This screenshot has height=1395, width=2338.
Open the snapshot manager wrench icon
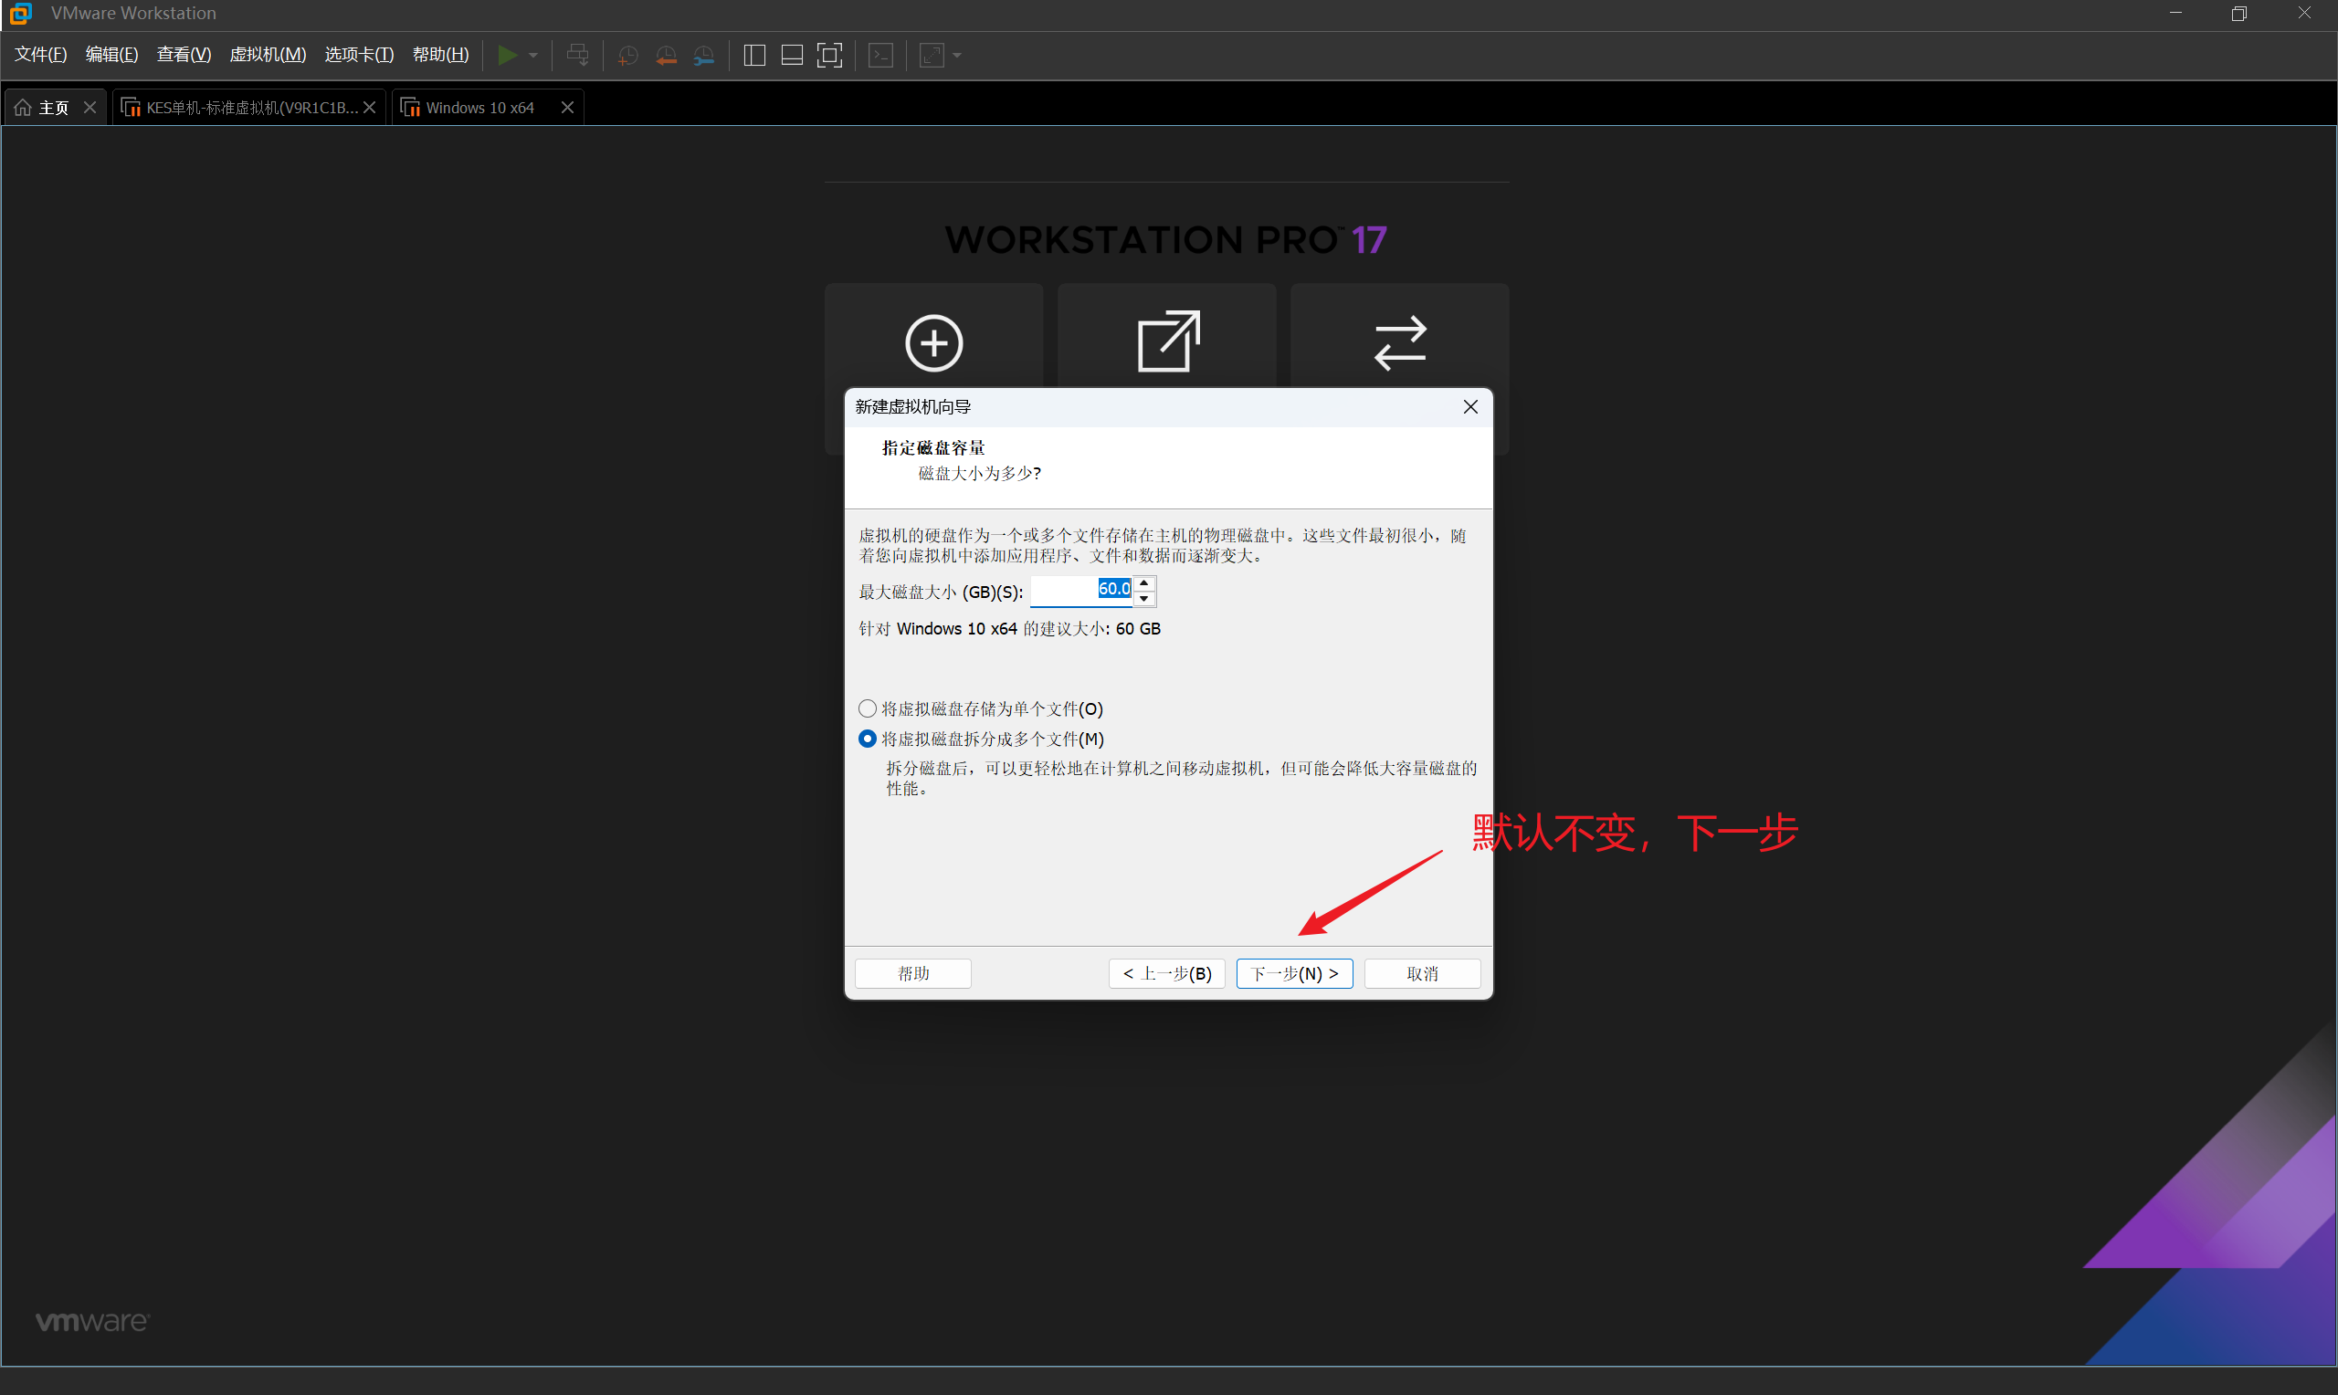[703, 56]
